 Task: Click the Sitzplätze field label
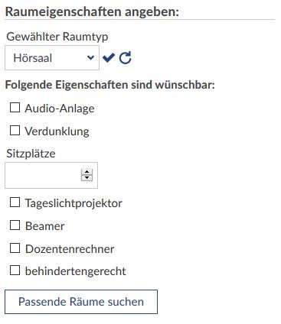point(31,154)
